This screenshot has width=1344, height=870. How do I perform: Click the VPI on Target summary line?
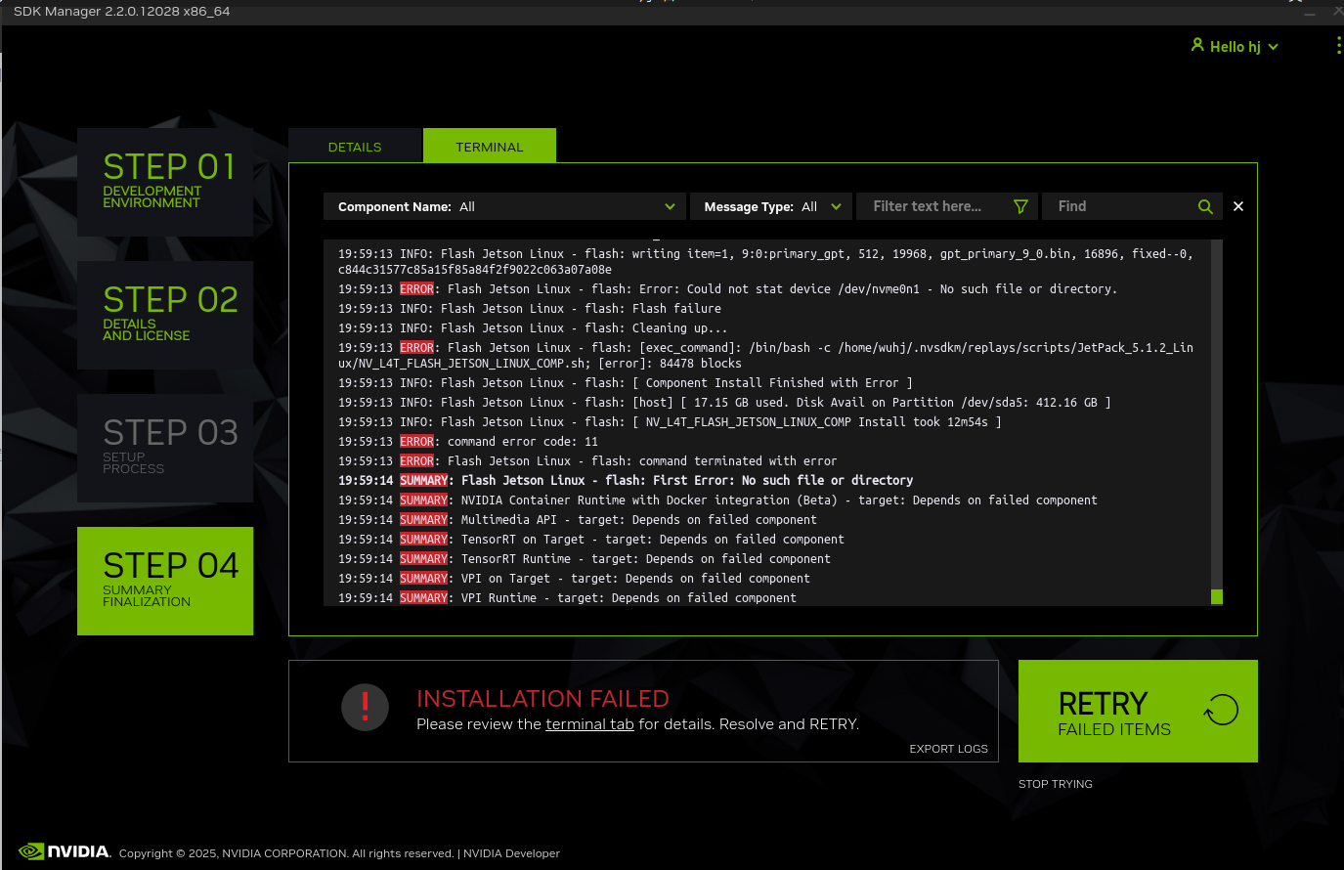click(574, 579)
